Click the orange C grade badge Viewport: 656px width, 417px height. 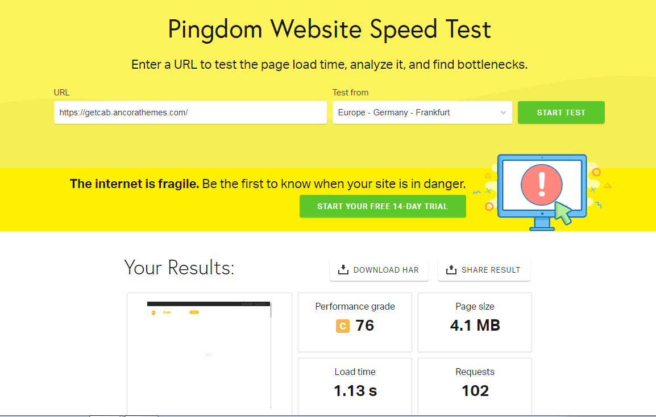pyautogui.click(x=343, y=326)
